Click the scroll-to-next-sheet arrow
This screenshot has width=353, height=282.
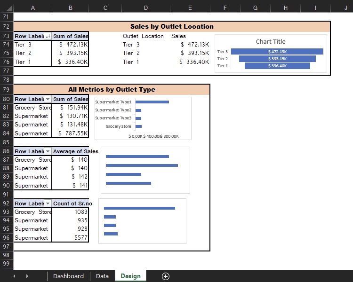[x=27, y=276]
